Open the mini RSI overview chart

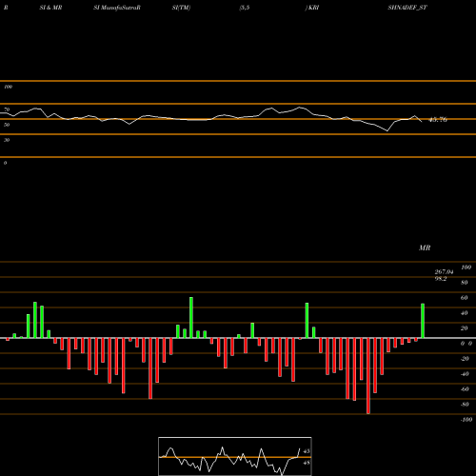click(235, 456)
